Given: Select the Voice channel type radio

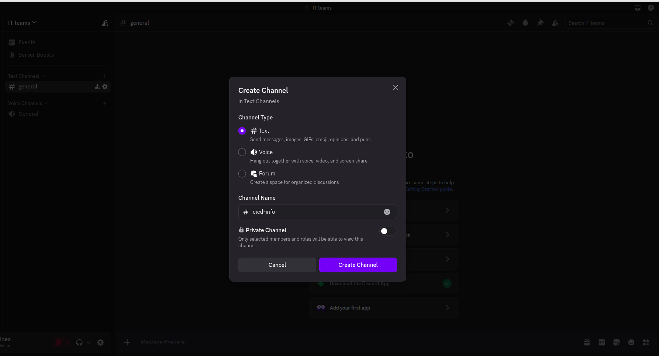Looking at the screenshot, I should click(x=242, y=152).
